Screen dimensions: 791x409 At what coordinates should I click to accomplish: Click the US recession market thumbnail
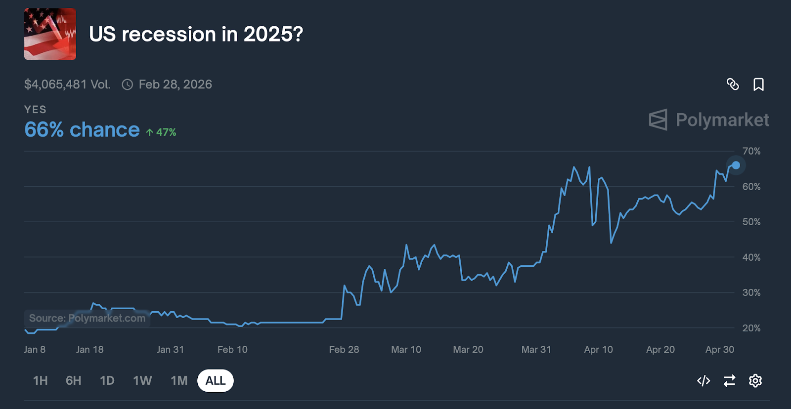click(x=50, y=34)
